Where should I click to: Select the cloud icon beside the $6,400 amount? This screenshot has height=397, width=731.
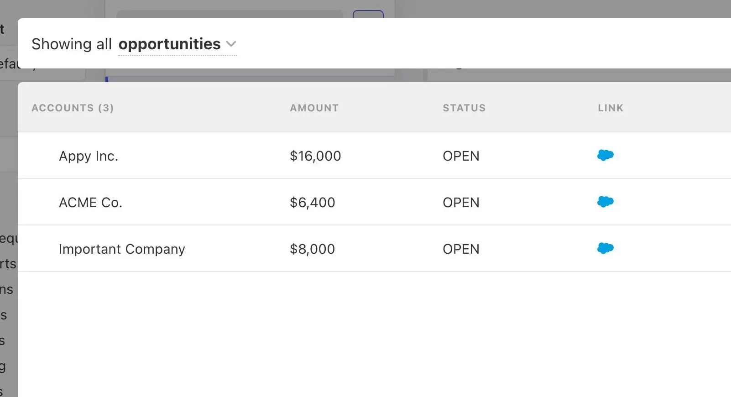[x=605, y=202]
